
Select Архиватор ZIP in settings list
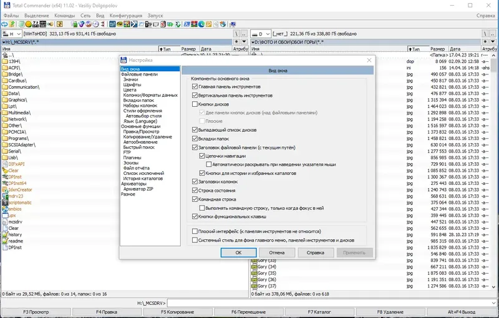pos(138,189)
